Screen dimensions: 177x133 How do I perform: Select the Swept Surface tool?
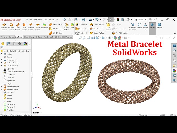[x=18, y=27]
